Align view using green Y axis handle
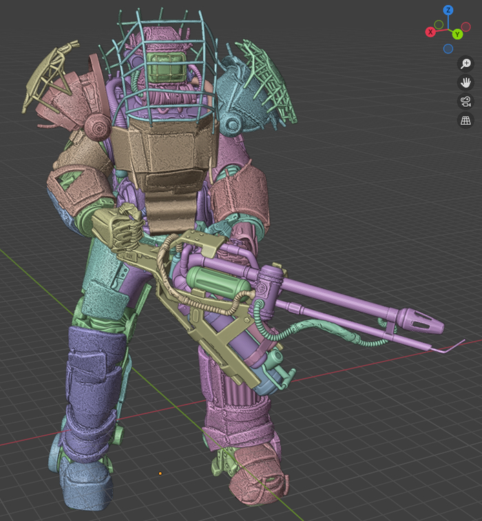 (x=457, y=34)
